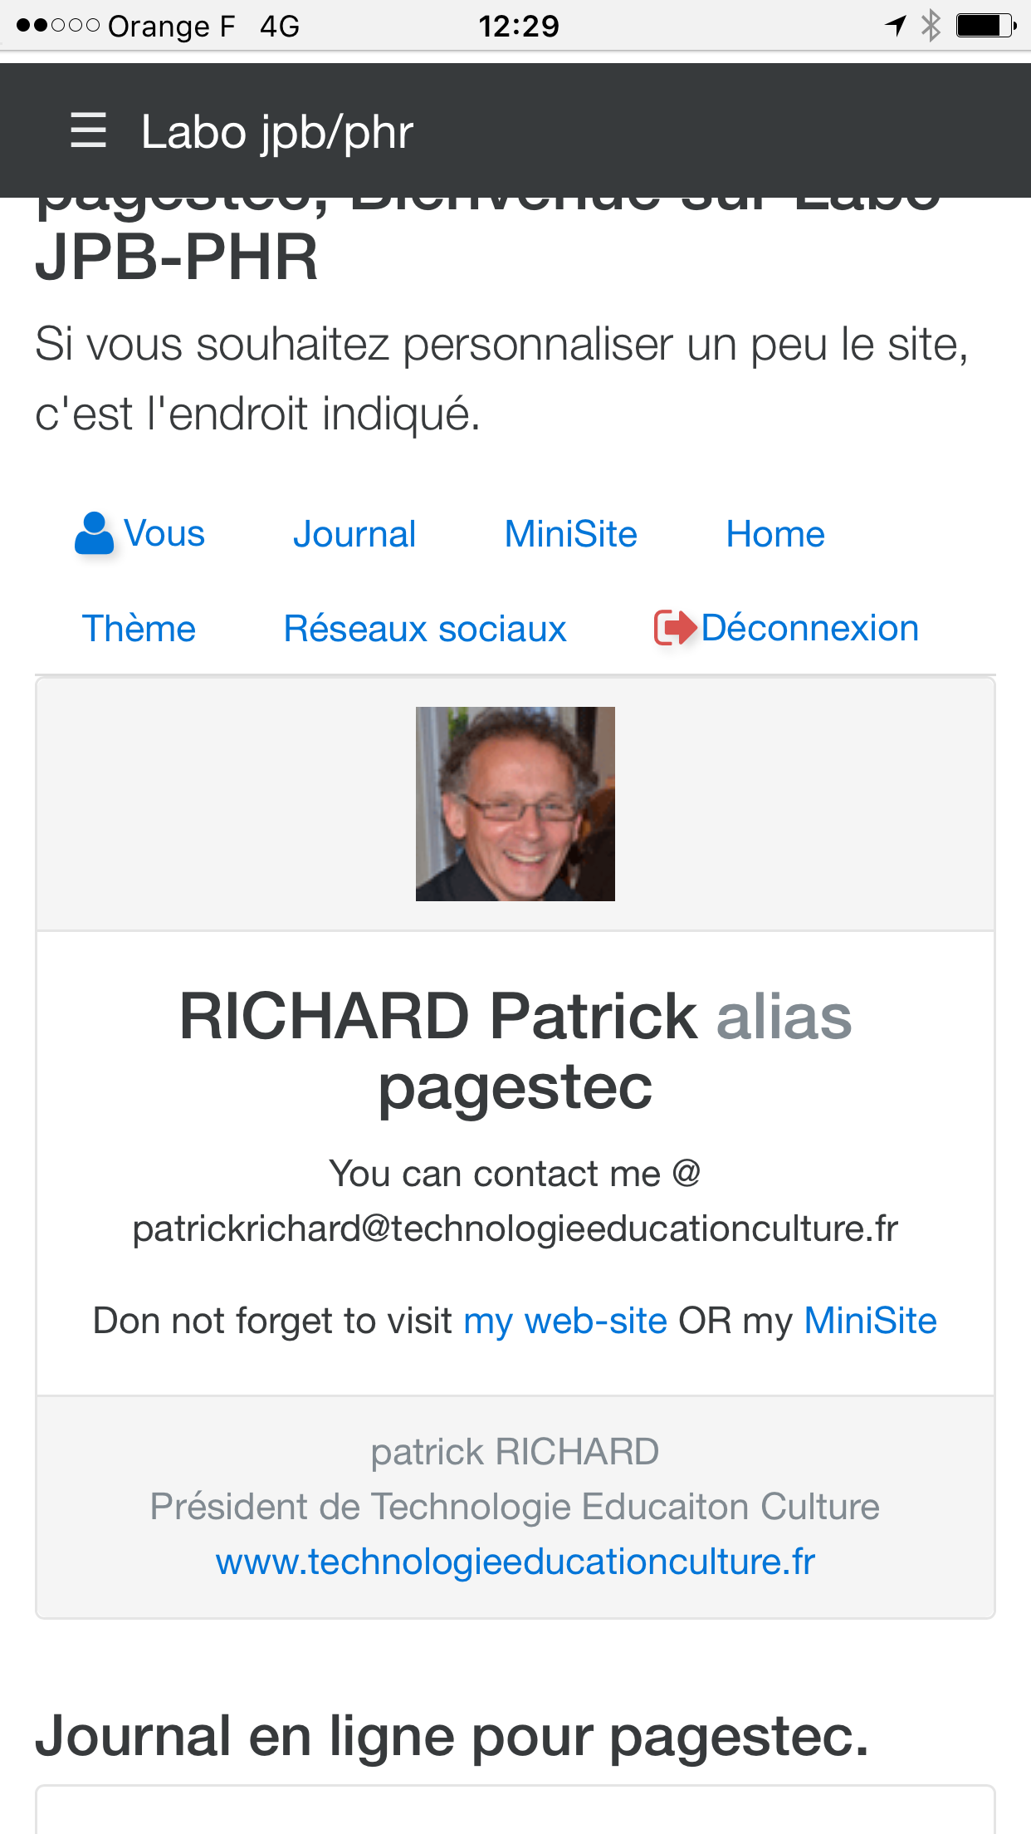This screenshot has height=1834, width=1031.
Task: Tap the signal strength dots
Action: (57, 26)
